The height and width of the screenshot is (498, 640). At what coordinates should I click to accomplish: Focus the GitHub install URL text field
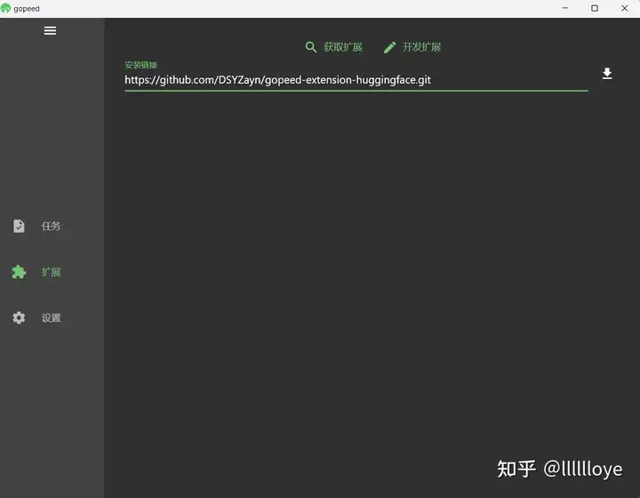click(356, 80)
